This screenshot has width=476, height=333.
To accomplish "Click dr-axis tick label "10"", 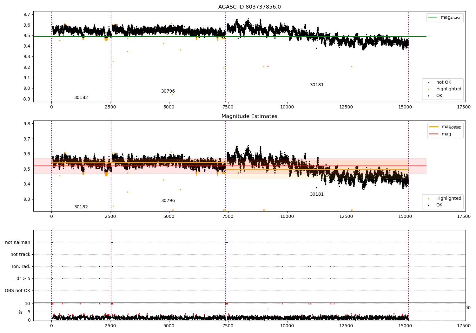I will pos(28,304).
